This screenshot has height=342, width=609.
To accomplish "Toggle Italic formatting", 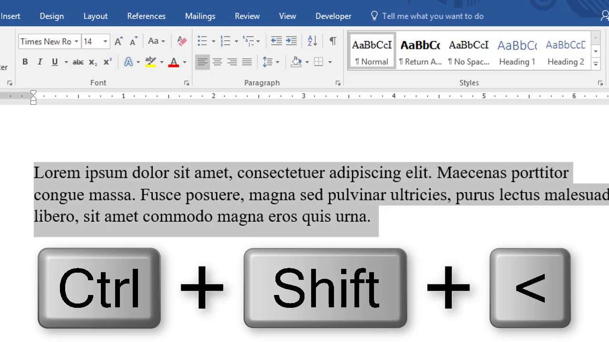I will click(x=40, y=62).
